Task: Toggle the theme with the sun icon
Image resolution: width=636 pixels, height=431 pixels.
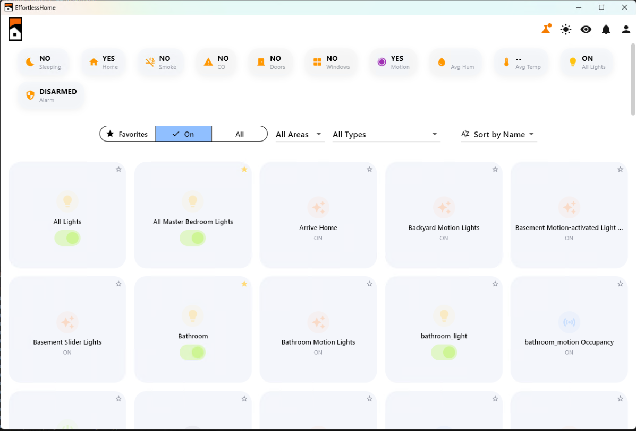Action: point(565,29)
